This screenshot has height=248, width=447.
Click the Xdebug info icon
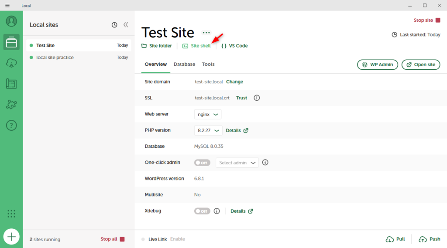tap(217, 211)
